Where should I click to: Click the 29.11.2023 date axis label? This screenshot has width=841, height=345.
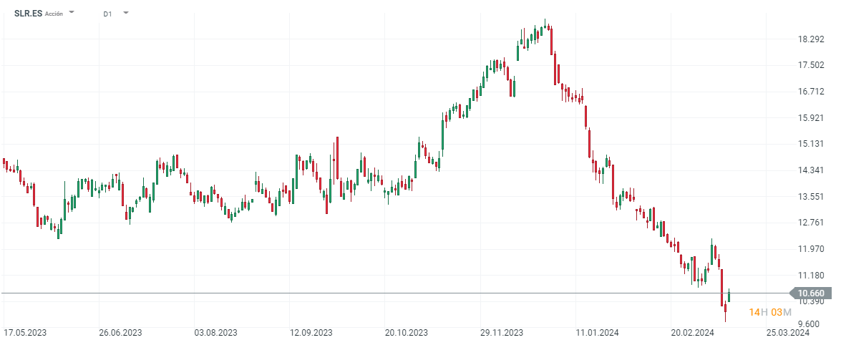502,333
